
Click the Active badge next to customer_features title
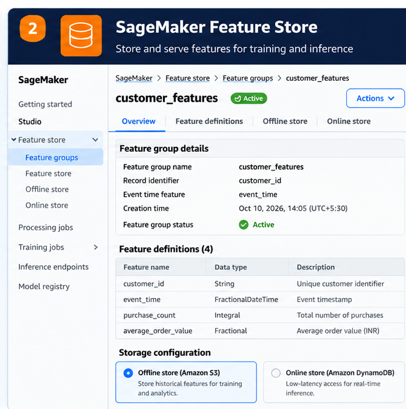tap(249, 98)
